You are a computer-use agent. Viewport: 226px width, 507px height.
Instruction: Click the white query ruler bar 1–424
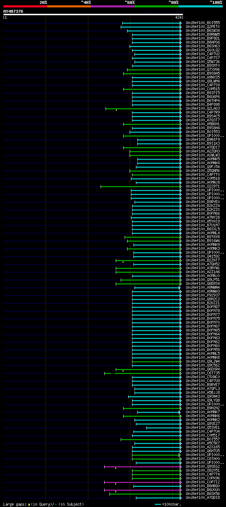[93, 15]
